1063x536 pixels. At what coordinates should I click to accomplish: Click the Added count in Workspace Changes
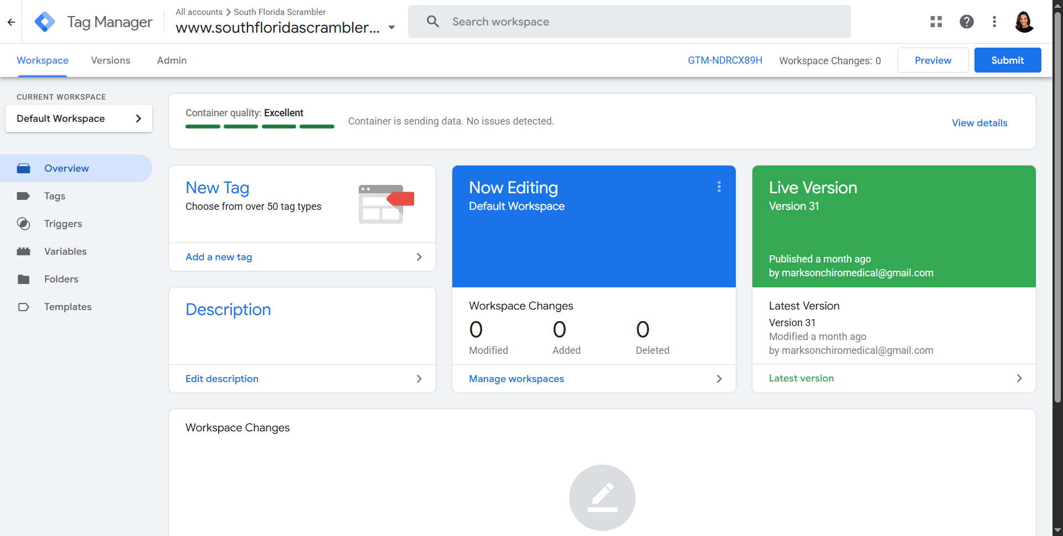[559, 329]
